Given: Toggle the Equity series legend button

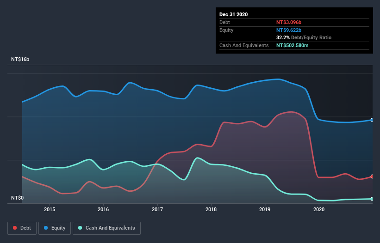Looking at the screenshot, I should [x=55, y=228].
